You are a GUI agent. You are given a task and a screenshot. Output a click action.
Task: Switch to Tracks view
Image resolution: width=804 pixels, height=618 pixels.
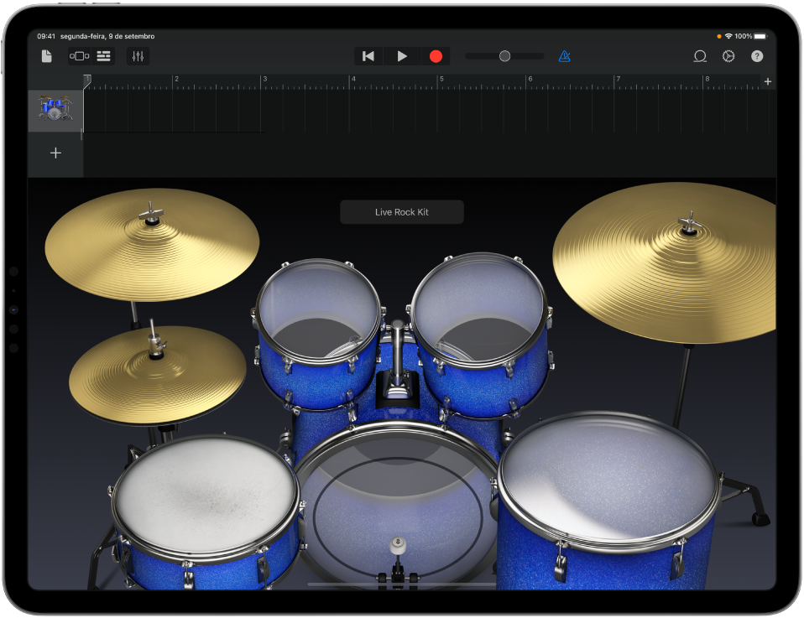pyautogui.click(x=104, y=56)
